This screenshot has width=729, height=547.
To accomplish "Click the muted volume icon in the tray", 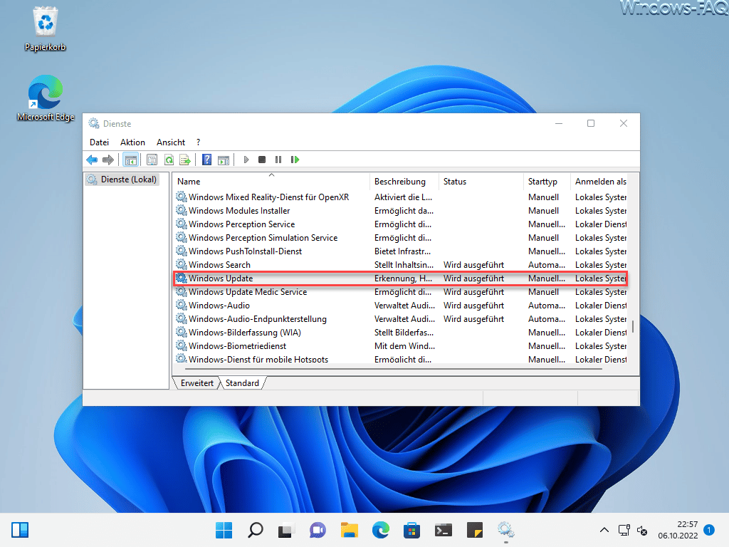I will click(642, 530).
